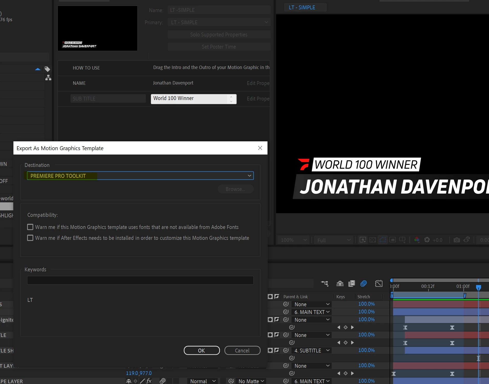Toggle collapse transformations switch on shape layer row

(136, 381)
